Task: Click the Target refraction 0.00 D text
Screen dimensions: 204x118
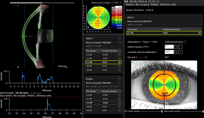Action: (x=139, y=10)
